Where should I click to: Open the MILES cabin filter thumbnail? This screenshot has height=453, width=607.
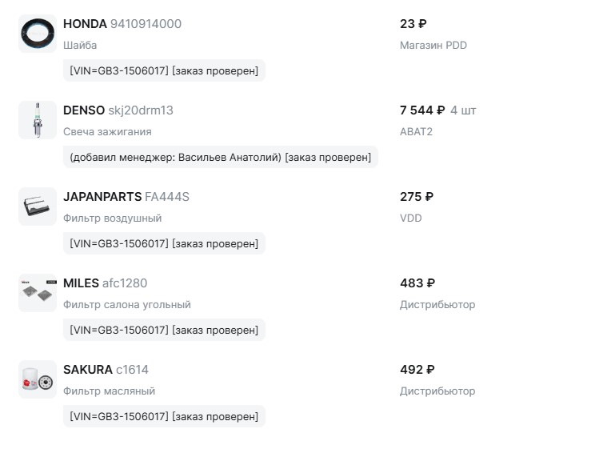(x=38, y=293)
